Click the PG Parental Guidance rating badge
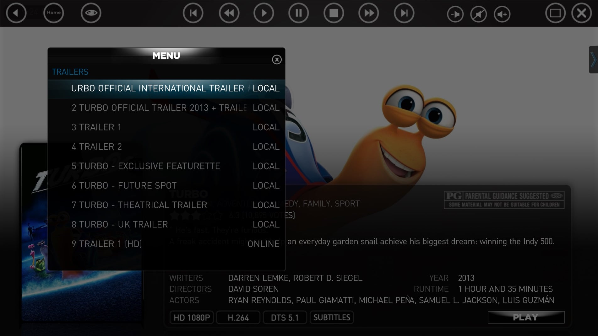 pos(504,200)
